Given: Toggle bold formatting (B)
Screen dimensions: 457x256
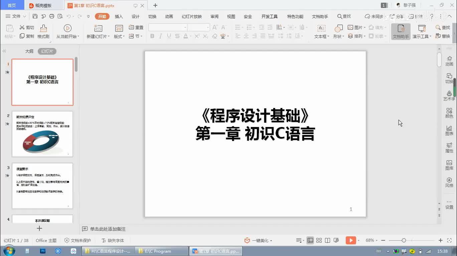Looking at the screenshot, I should click(x=152, y=36).
